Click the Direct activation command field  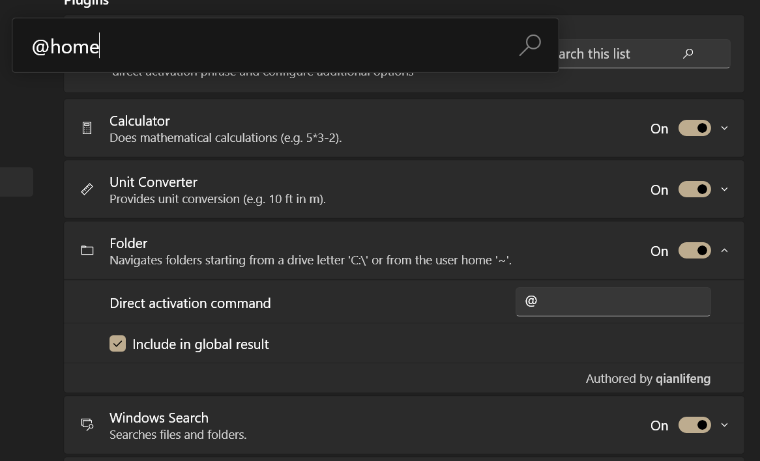coord(613,301)
